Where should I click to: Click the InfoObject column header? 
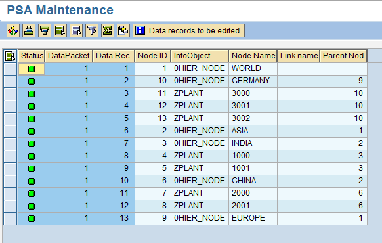pos(200,56)
